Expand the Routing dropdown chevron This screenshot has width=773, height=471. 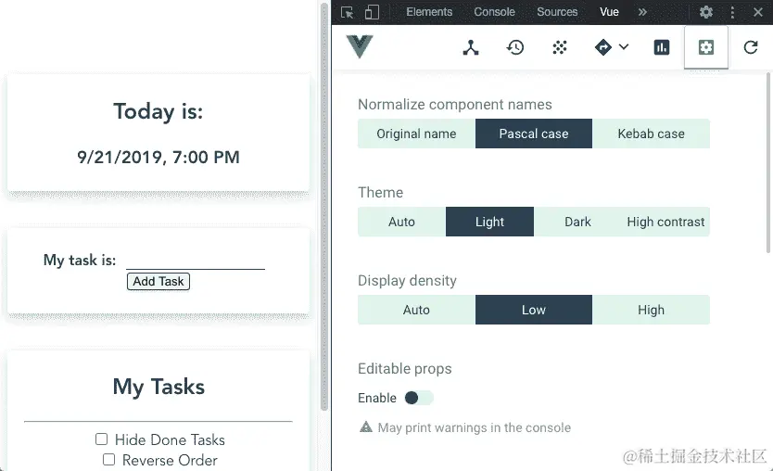point(624,47)
